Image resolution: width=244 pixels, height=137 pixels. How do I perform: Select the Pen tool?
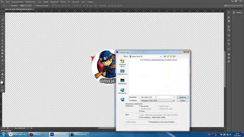click(2, 60)
